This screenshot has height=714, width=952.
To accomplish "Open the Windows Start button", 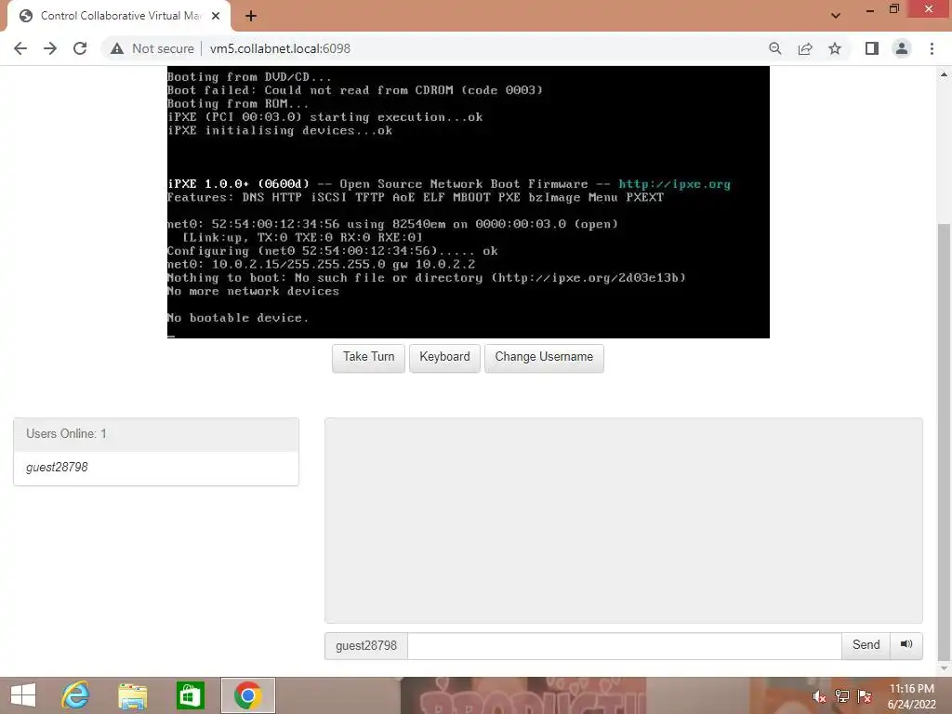I will (23, 695).
